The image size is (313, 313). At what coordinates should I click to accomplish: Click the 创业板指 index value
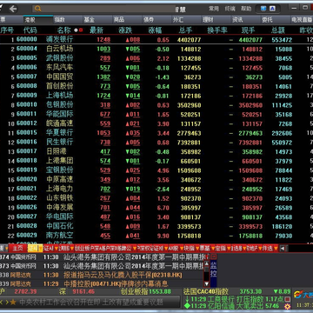[160, 291]
